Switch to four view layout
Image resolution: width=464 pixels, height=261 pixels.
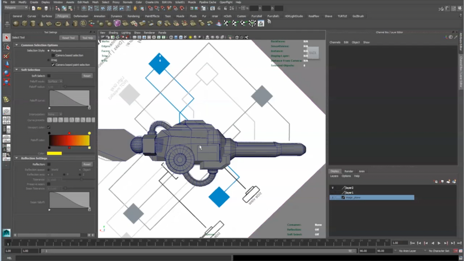[6, 120]
